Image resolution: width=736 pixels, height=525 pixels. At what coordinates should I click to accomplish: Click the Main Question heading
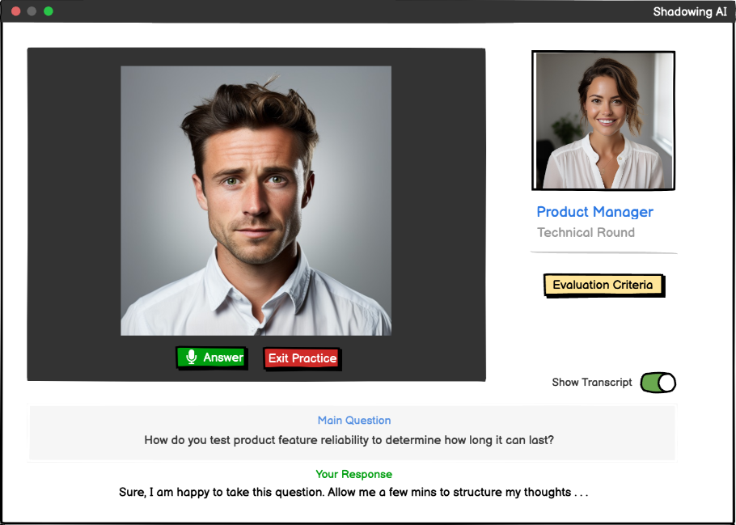(354, 420)
